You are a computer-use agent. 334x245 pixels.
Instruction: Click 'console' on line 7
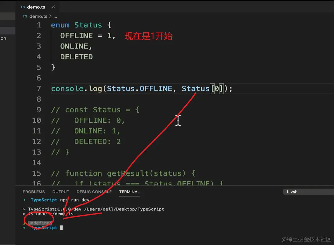click(67, 89)
